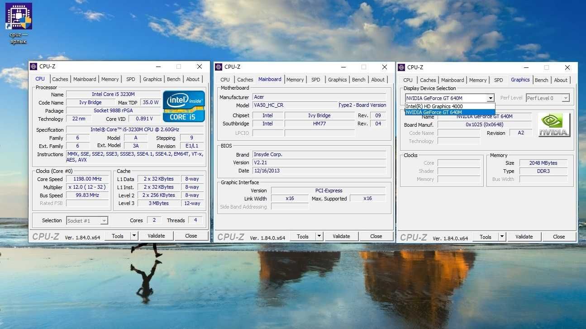The width and height of the screenshot is (586, 329).
Task: Open Bench tab in right CPU-Z window
Action: point(542,80)
